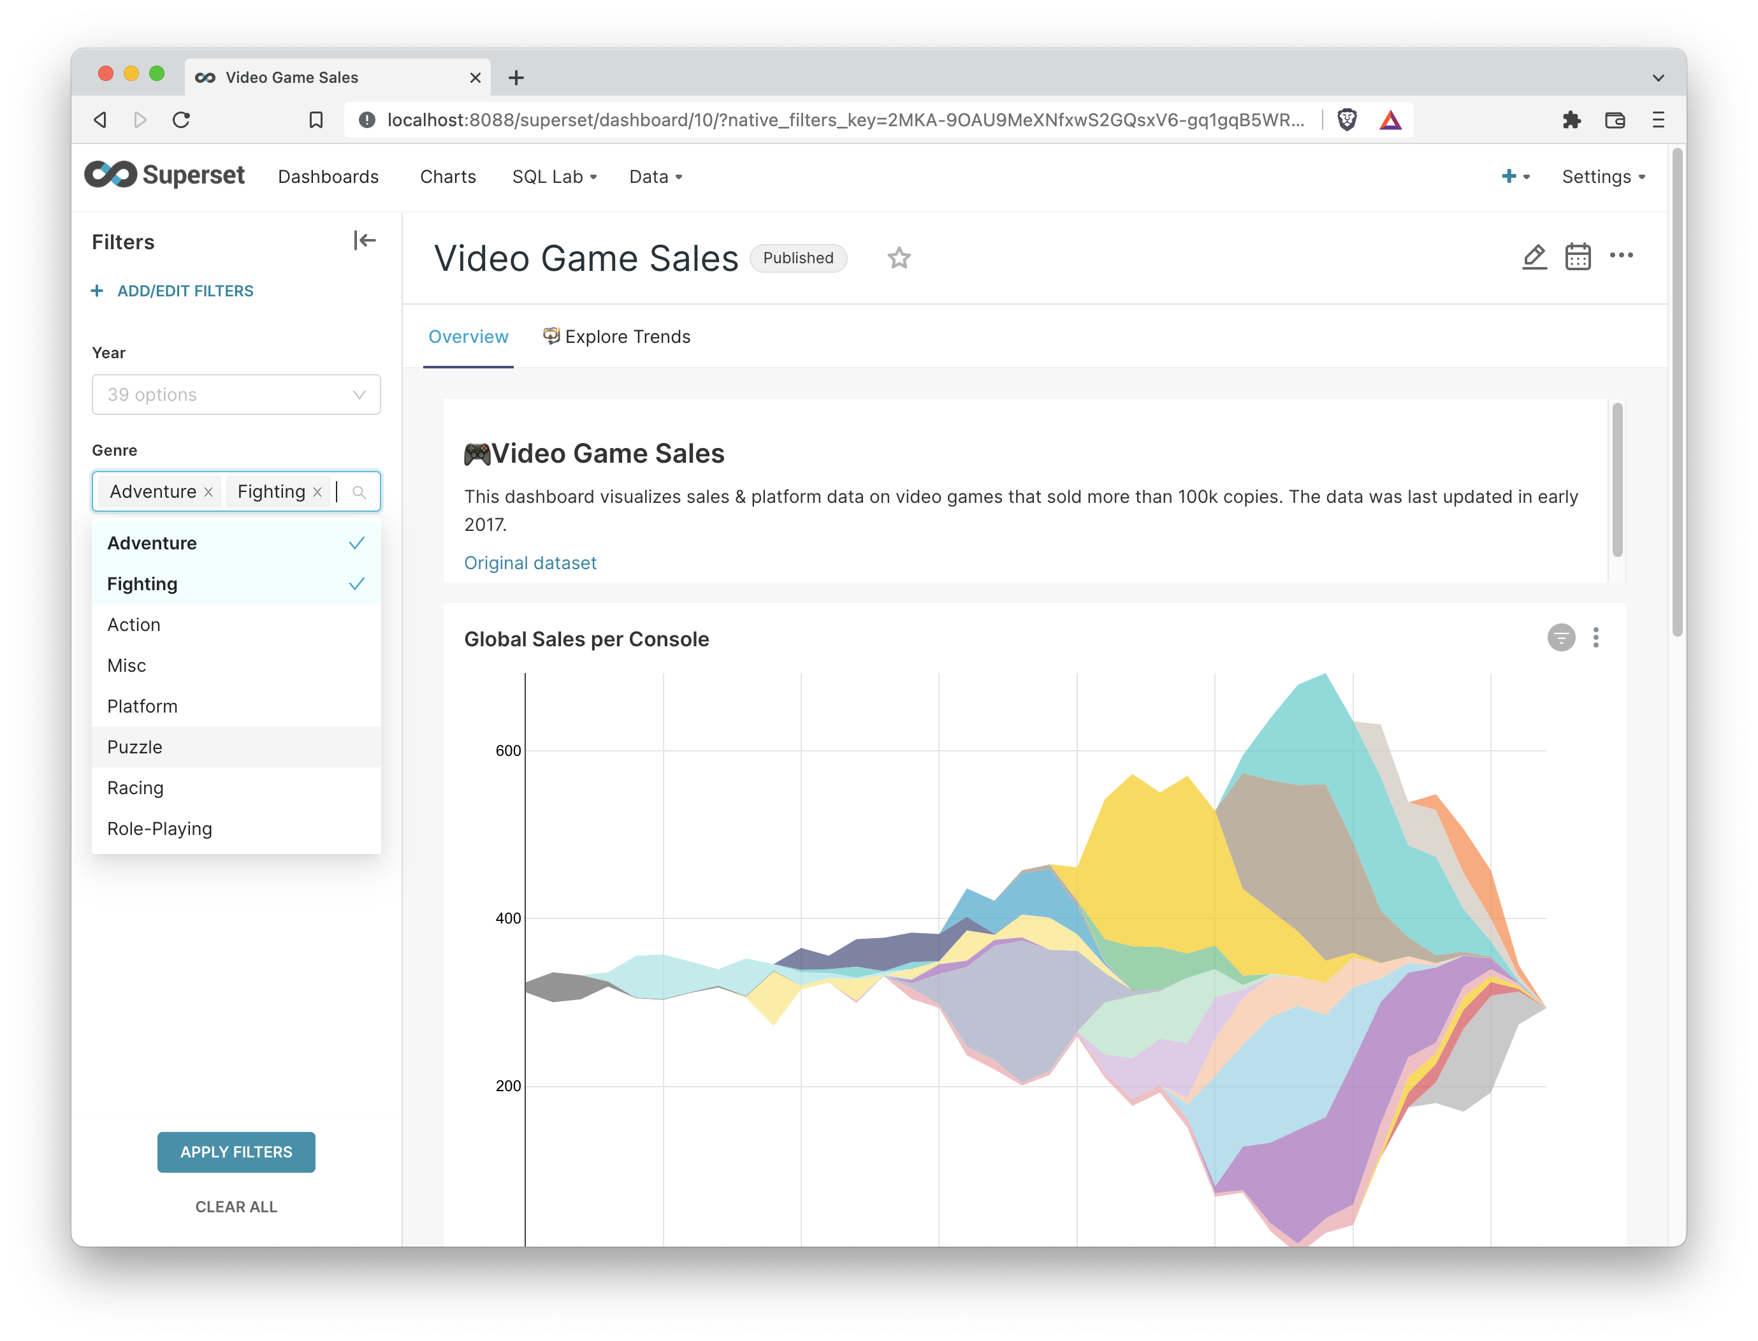Click the APPLY FILTERS button
1758x1341 pixels.
[x=236, y=1152]
